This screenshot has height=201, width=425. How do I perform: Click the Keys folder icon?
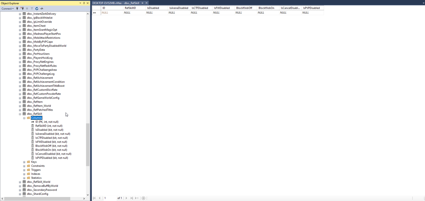click(x=29, y=162)
